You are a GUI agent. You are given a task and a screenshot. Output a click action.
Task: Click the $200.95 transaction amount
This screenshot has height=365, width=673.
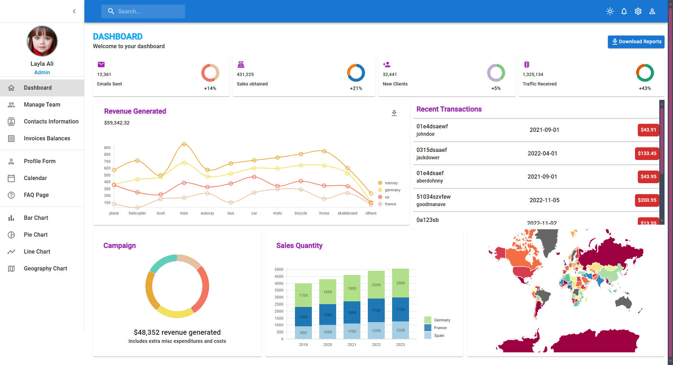[x=647, y=200]
